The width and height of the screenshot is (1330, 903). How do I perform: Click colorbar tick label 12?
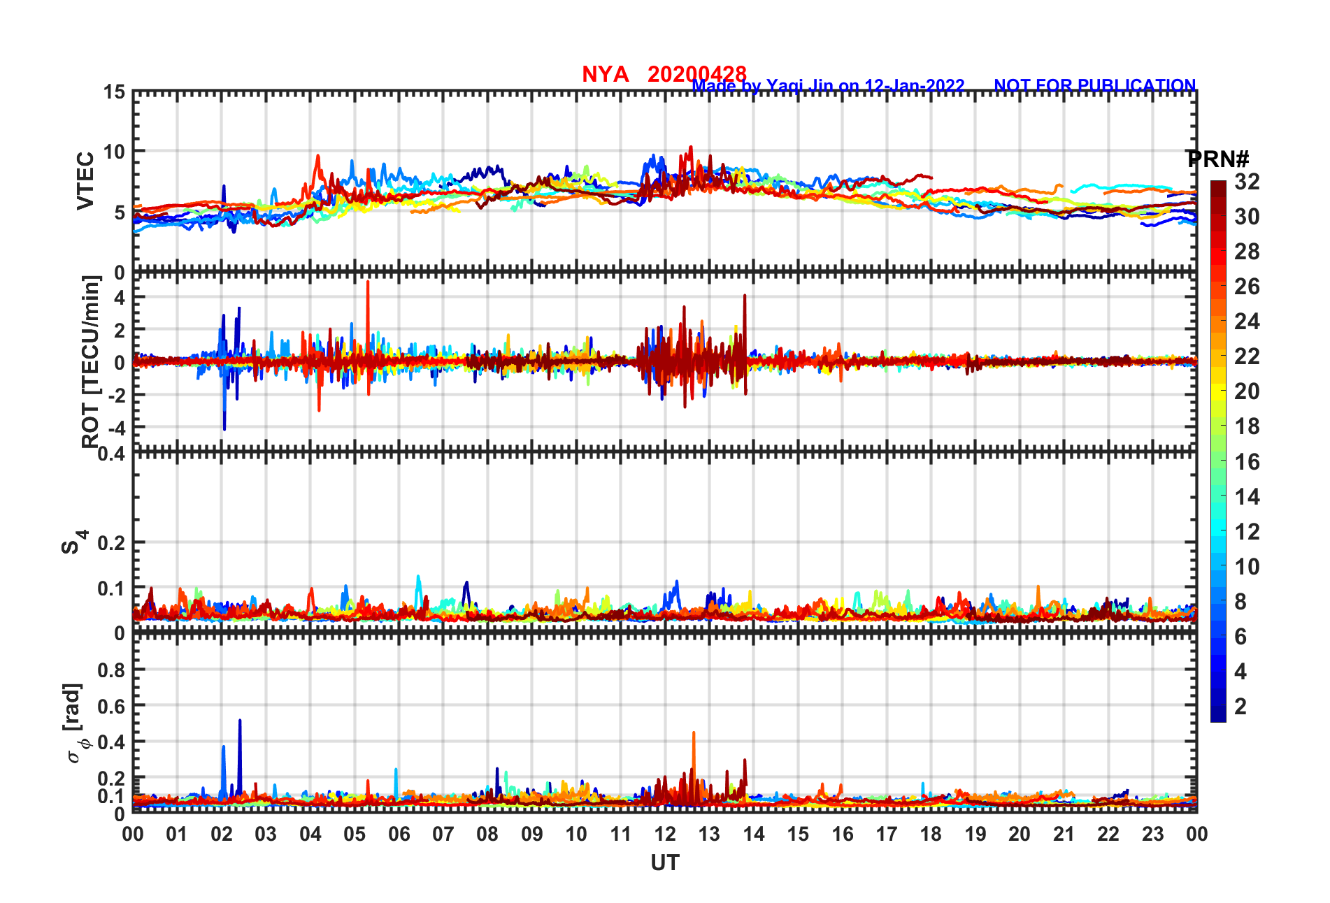point(1247,532)
